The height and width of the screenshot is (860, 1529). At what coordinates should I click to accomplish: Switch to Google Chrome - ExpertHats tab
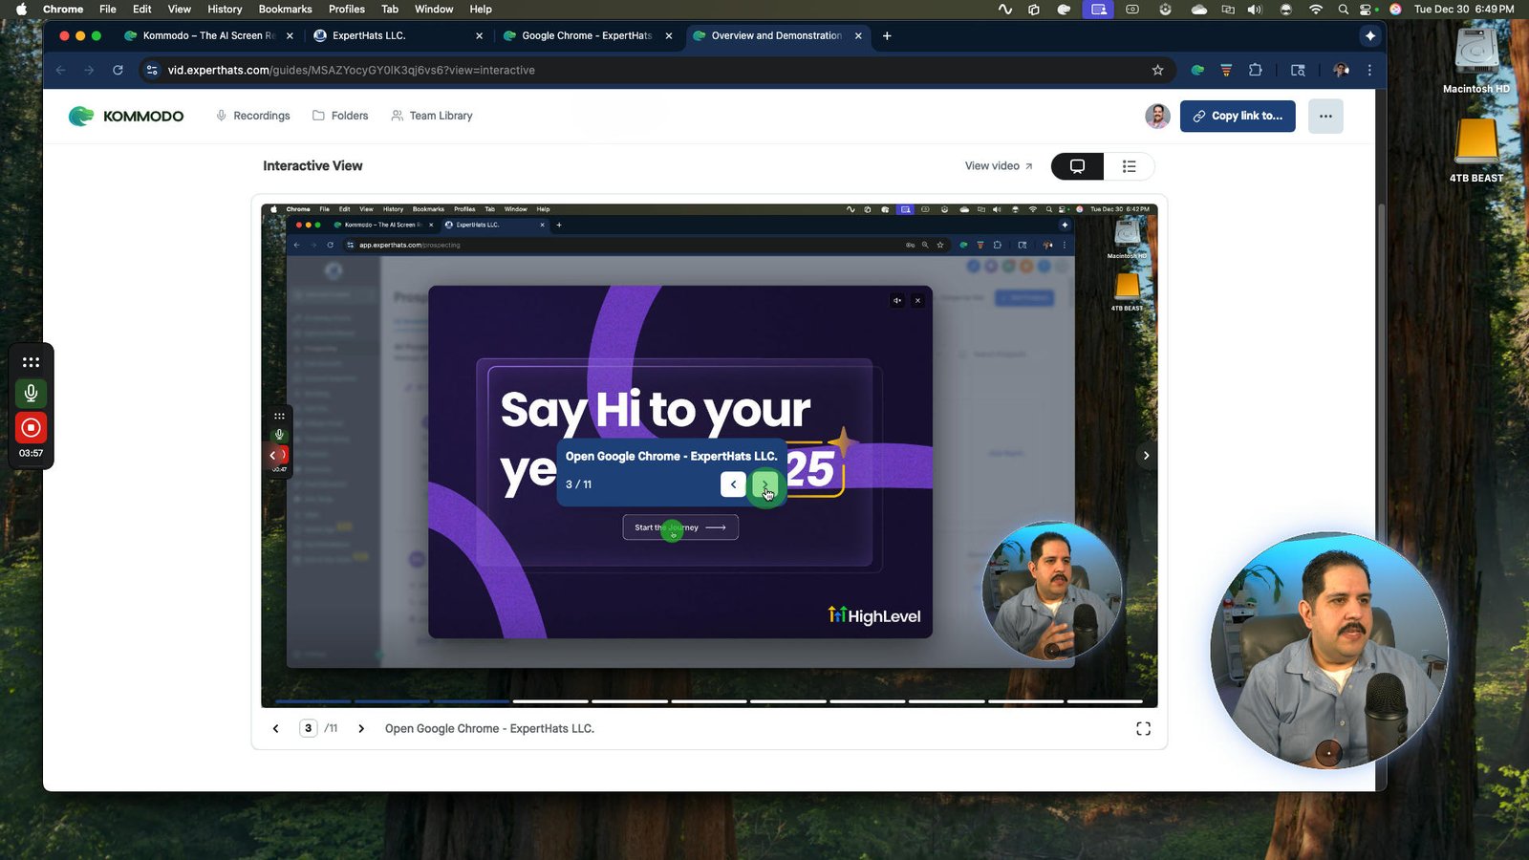(587, 35)
